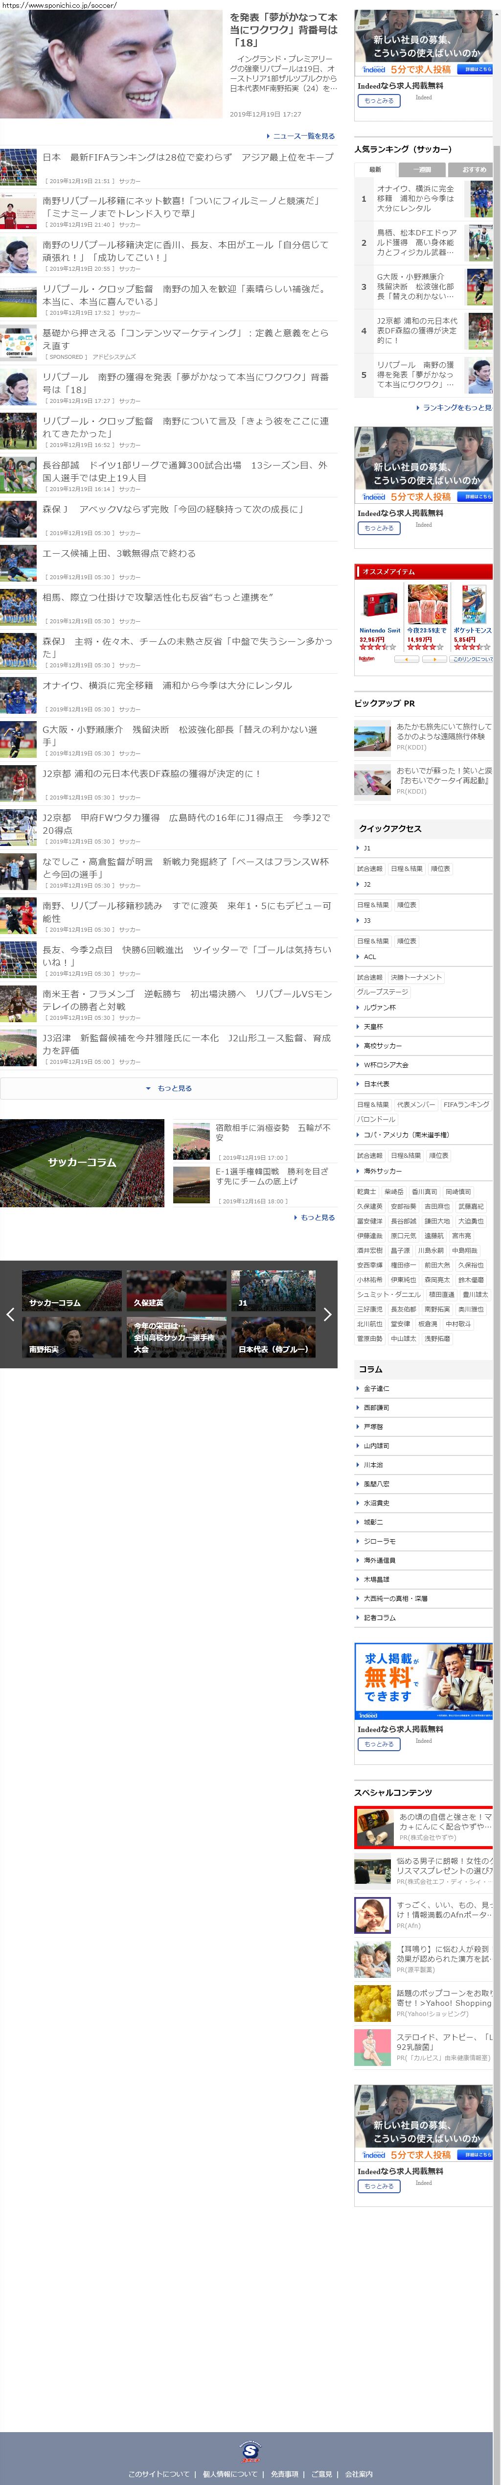Viewport: 501px width, 2485px height.
Task: Open the サッカーコラム large stadium banner
Action: click(82, 1162)
